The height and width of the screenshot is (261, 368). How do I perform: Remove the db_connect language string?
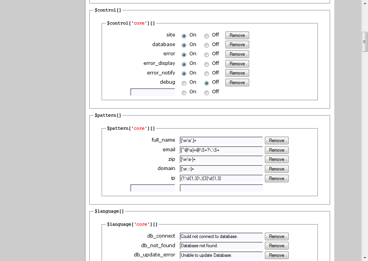[276, 236]
